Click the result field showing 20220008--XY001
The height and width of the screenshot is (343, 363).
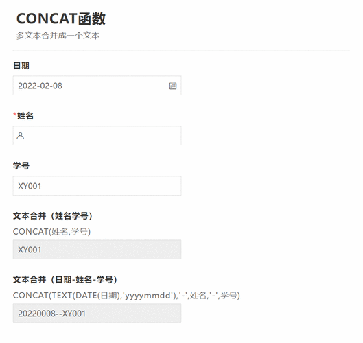tap(97, 314)
